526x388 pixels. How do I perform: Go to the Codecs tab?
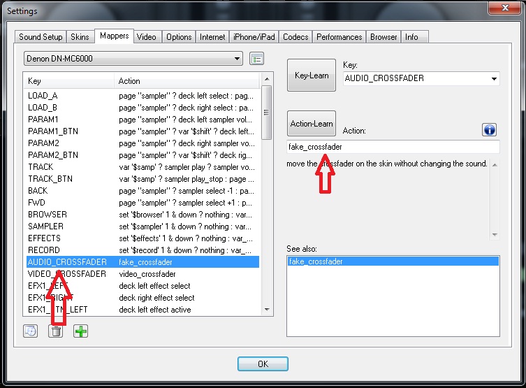coord(295,37)
